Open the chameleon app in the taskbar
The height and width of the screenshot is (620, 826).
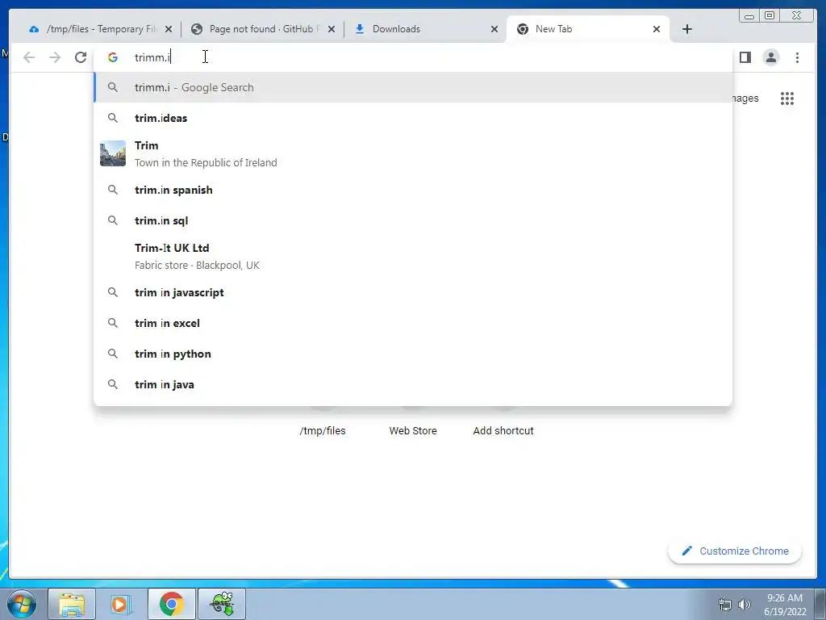pyautogui.click(x=222, y=604)
